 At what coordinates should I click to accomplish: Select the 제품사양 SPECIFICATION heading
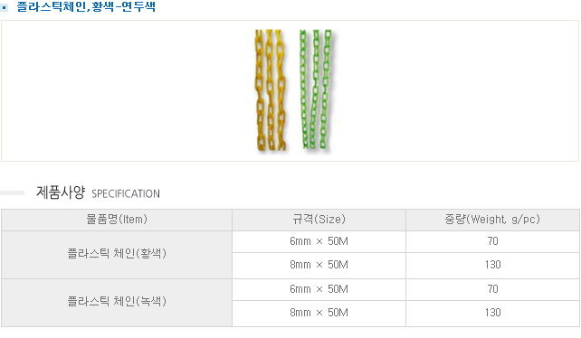coord(98,192)
